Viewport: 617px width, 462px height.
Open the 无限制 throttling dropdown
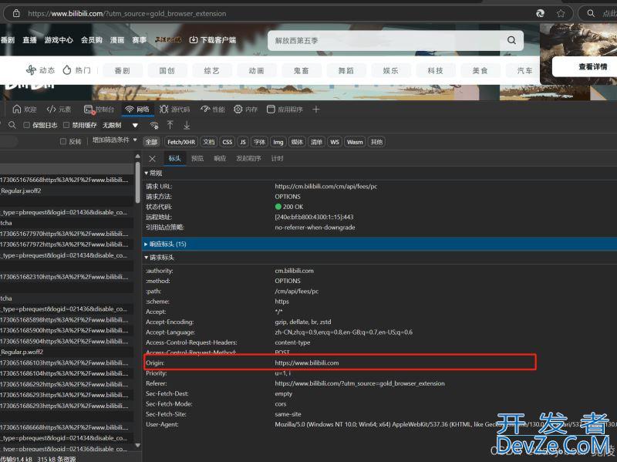(120, 125)
